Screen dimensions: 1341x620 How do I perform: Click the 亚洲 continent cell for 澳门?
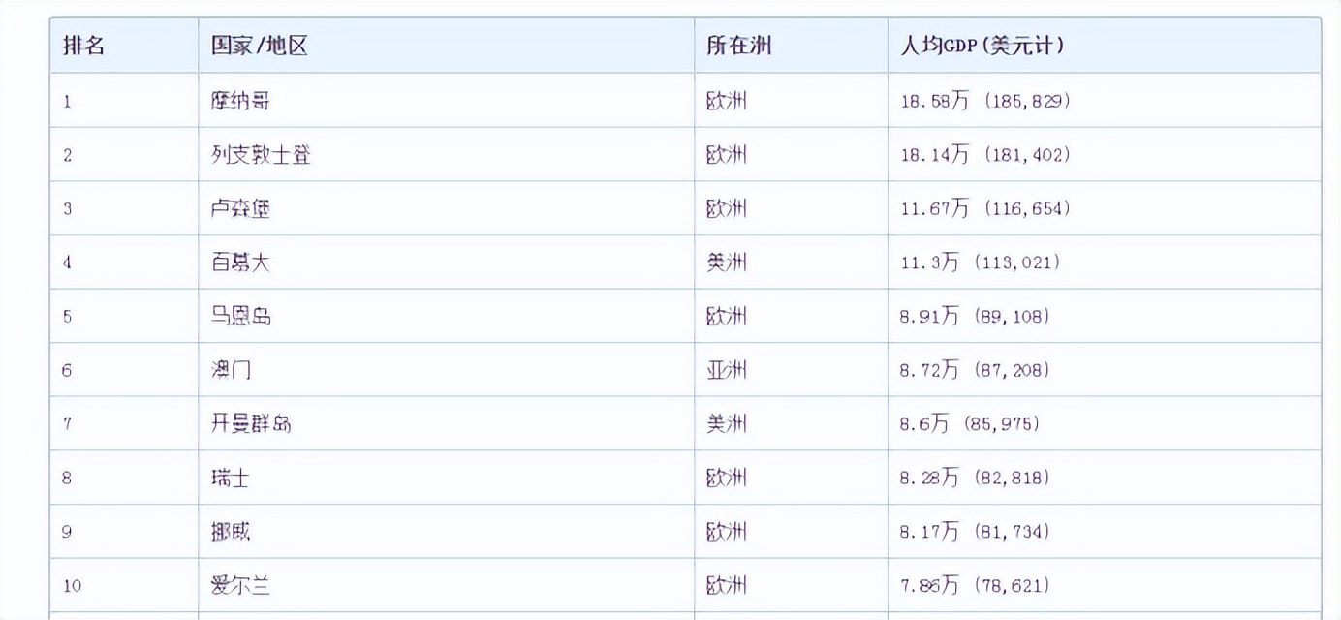[x=727, y=370]
